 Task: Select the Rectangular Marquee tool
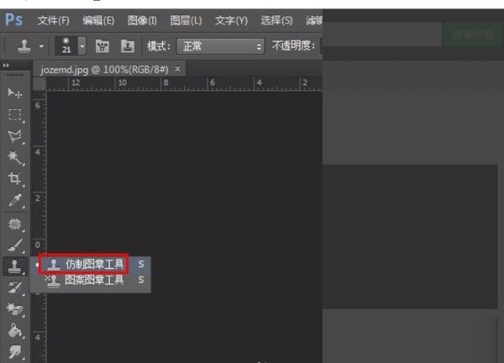[x=15, y=114]
